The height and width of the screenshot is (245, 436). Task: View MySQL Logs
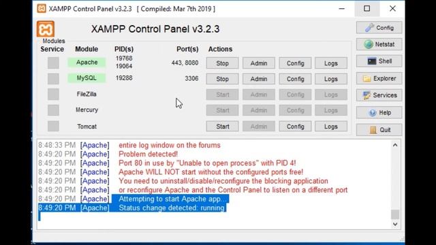click(331, 79)
